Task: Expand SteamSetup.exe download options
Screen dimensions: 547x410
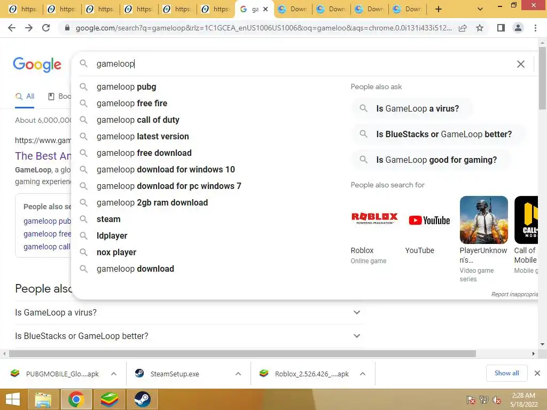Action: (x=238, y=374)
